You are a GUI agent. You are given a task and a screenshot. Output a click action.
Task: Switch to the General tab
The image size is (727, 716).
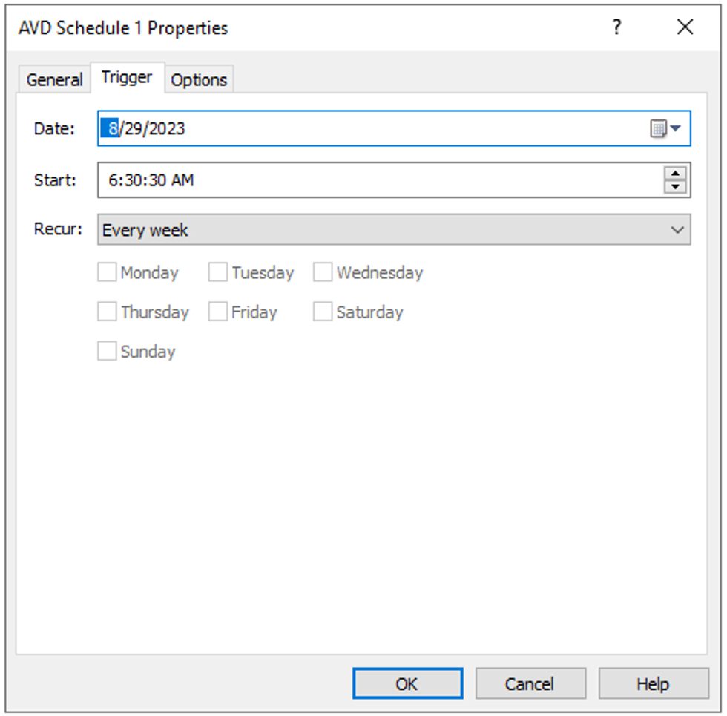(54, 80)
